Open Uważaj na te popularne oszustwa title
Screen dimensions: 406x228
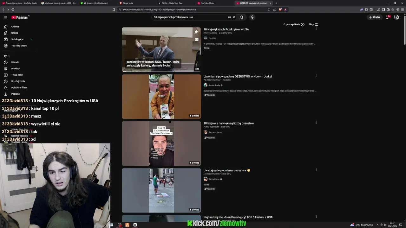(x=227, y=170)
